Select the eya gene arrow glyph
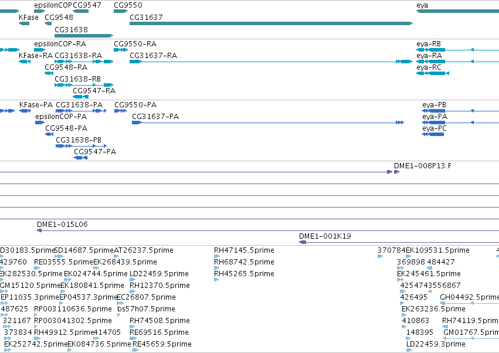Image resolution: width=499 pixels, height=353 pixels. tap(457, 11)
